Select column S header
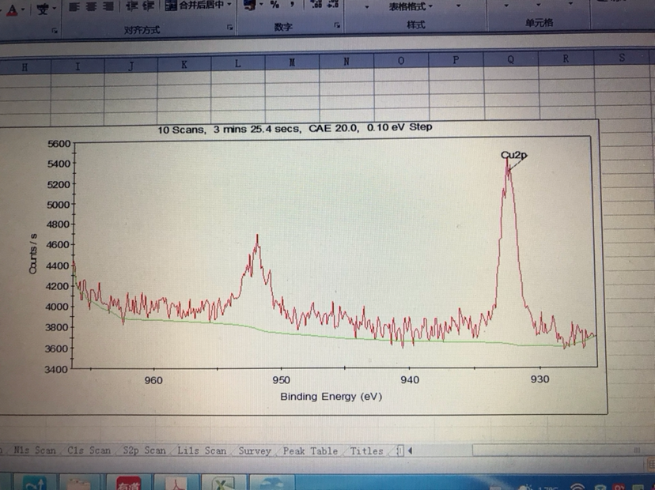Image resolution: width=655 pixels, height=490 pixels. tap(623, 58)
